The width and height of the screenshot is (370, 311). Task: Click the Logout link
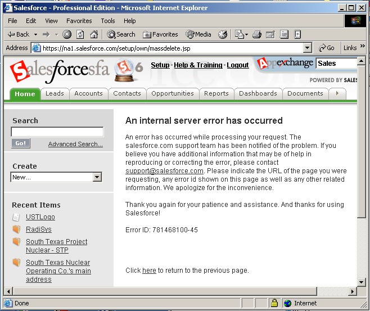point(238,65)
